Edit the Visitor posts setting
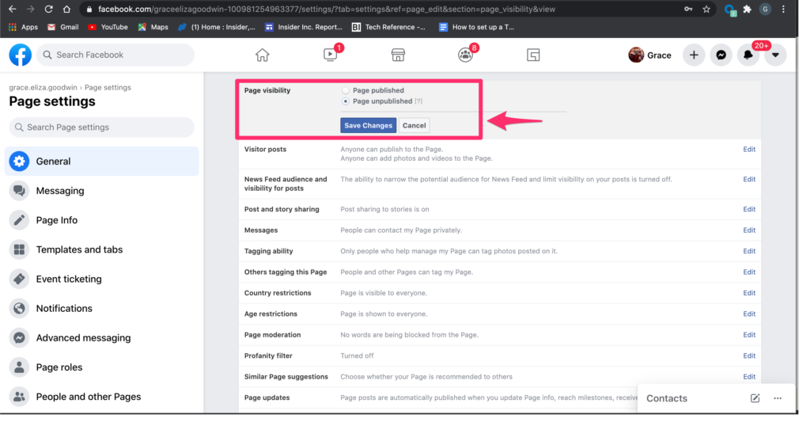This screenshot has width=810, height=426. coord(748,149)
